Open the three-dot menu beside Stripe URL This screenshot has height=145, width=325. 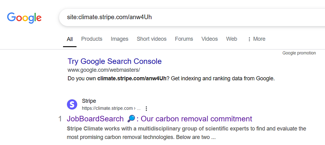(146, 109)
